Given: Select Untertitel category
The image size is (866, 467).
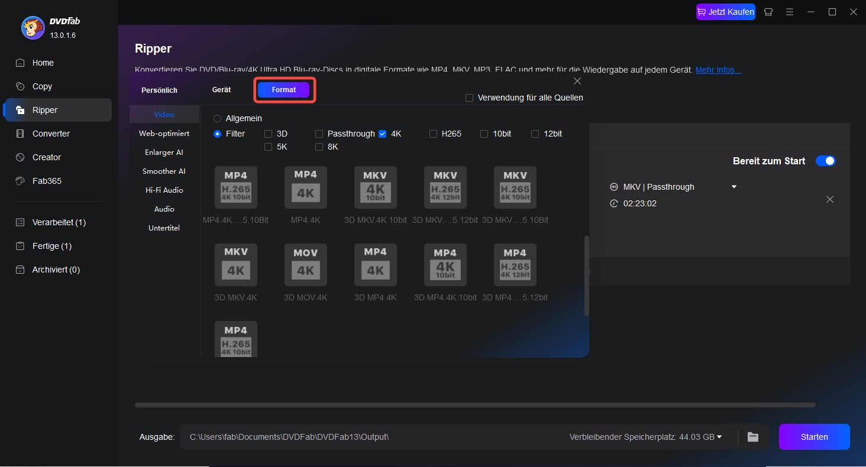Looking at the screenshot, I should pyautogui.click(x=164, y=228).
